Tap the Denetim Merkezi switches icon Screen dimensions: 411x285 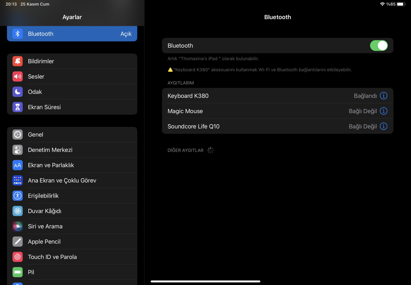coord(17,150)
